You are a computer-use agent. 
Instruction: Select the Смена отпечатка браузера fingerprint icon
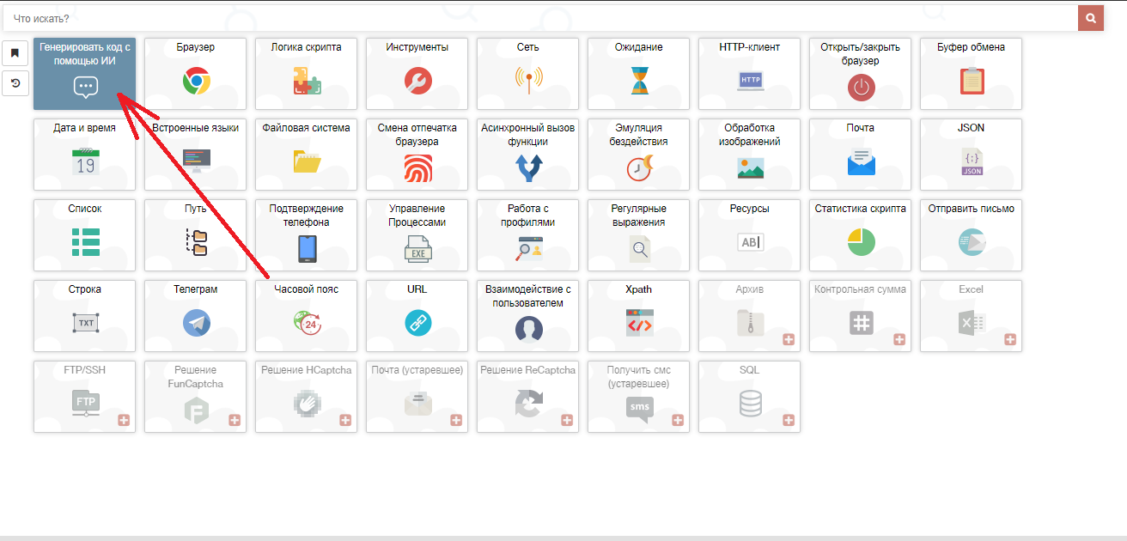pyautogui.click(x=417, y=167)
